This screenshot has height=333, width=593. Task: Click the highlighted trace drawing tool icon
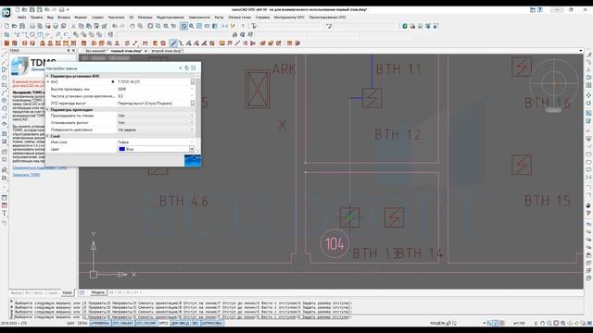click(173, 43)
